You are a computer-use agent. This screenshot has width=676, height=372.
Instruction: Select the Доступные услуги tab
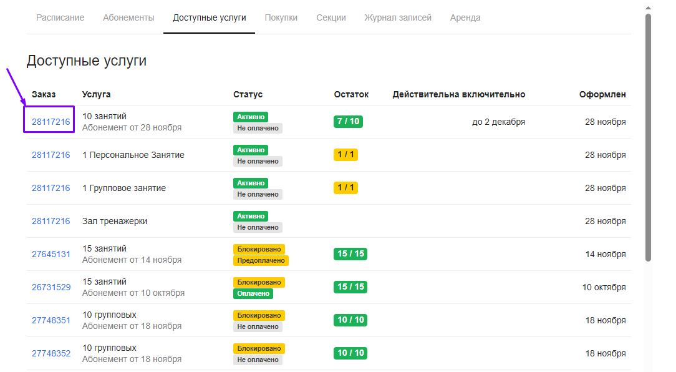click(x=209, y=17)
